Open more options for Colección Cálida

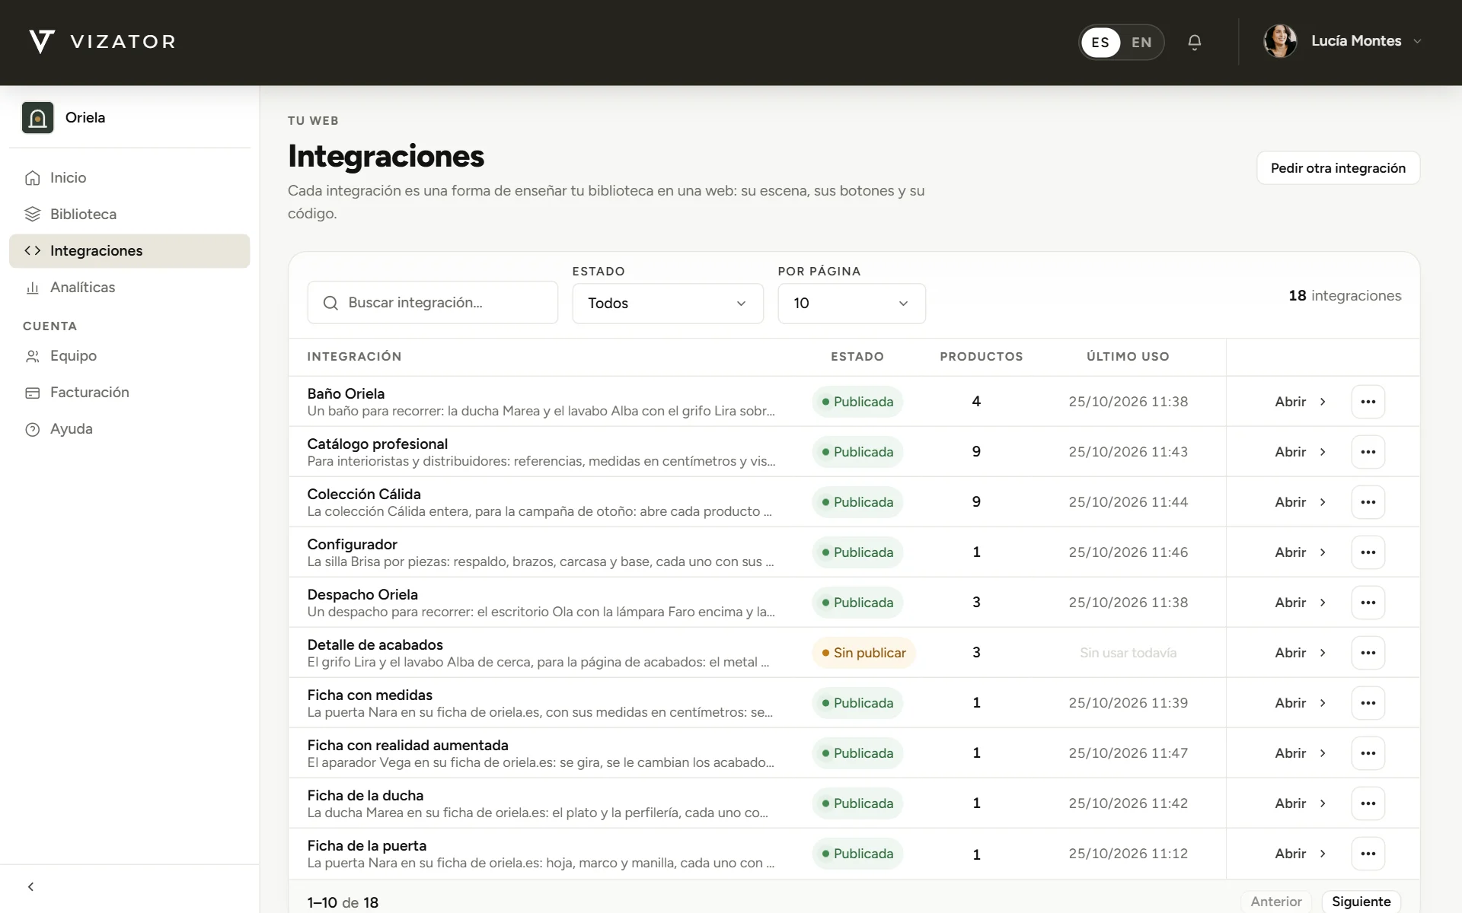point(1368,502)
